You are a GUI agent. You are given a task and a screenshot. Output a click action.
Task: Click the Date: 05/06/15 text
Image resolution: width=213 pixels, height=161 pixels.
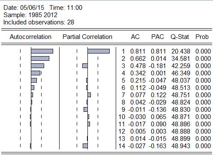(x=24, y=8)
